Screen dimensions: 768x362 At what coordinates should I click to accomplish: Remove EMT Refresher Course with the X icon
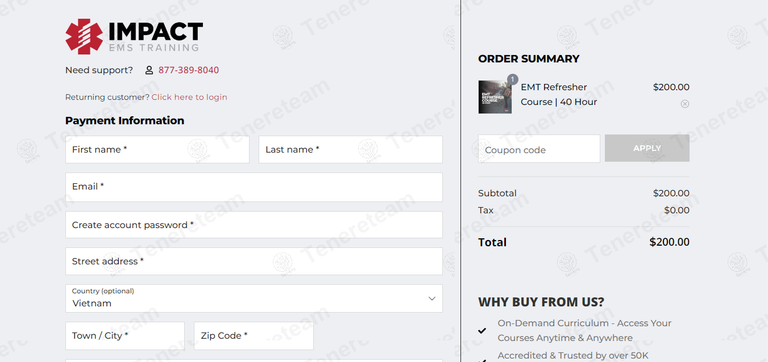point(684,104)
